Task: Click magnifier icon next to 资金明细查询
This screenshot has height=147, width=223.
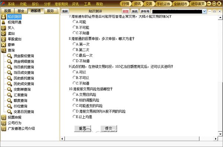Action: [10, 62]
